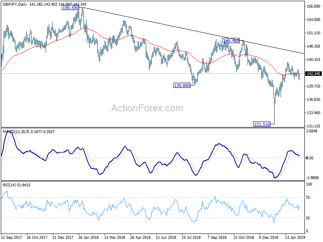Click the 11 Jun 2018 date label

coord(166,237)
